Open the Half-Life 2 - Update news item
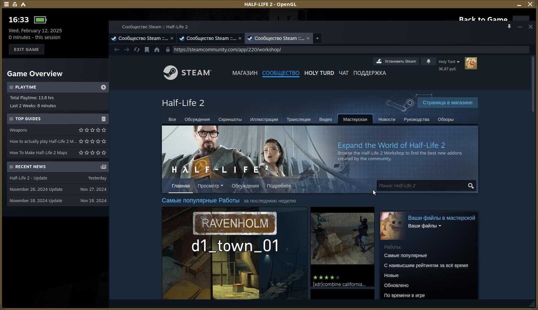The image size is (538, 310). (58, 178)
